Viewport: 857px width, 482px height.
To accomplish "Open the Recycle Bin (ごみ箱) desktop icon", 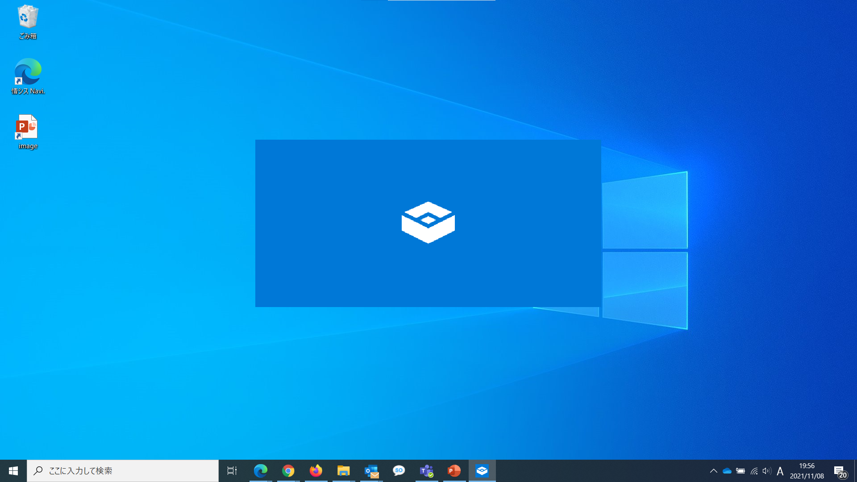I will coord(28,21).
